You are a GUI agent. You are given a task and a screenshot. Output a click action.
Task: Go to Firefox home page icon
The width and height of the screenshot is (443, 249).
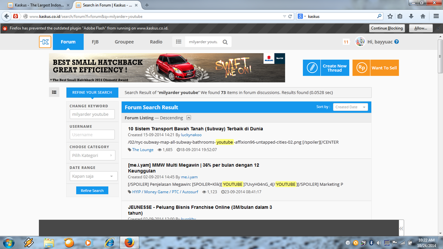pos(423,16)
